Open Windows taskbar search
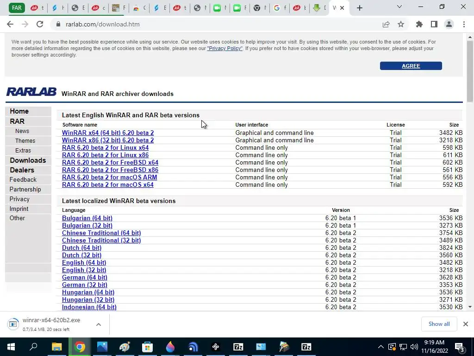This screenshot has height=356, width=474. 33,347
